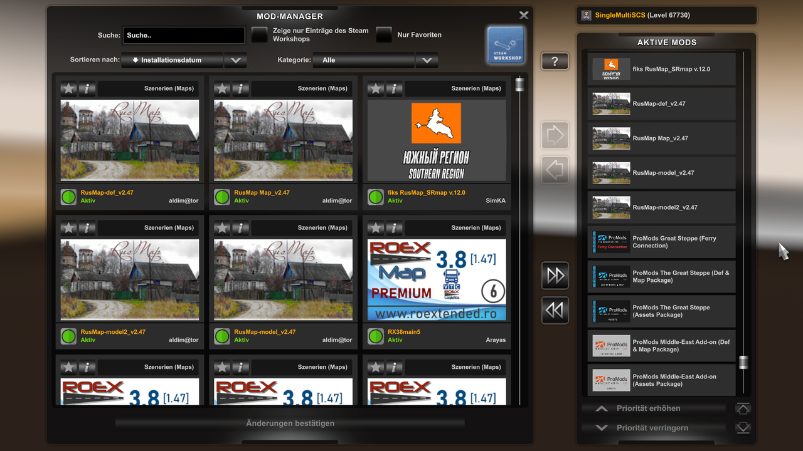The height and width of the screenshot is (451, 803).
Task: Open info for RusMap-model2_v2.47
Action: (87, 227)
